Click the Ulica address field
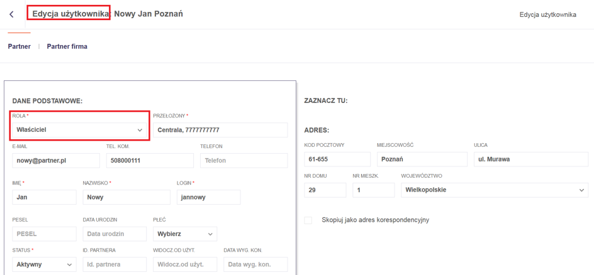 pos(530,159)
